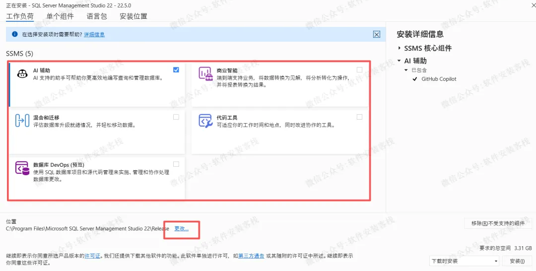Click the 代码工具 title text

click(x=227, y=118)
